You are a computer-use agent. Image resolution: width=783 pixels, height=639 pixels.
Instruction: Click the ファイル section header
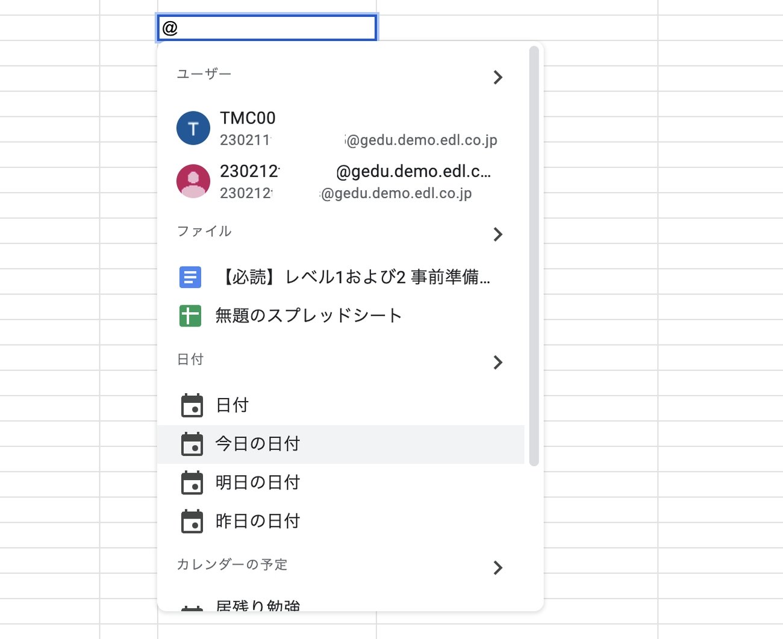(x=204, y=231)
